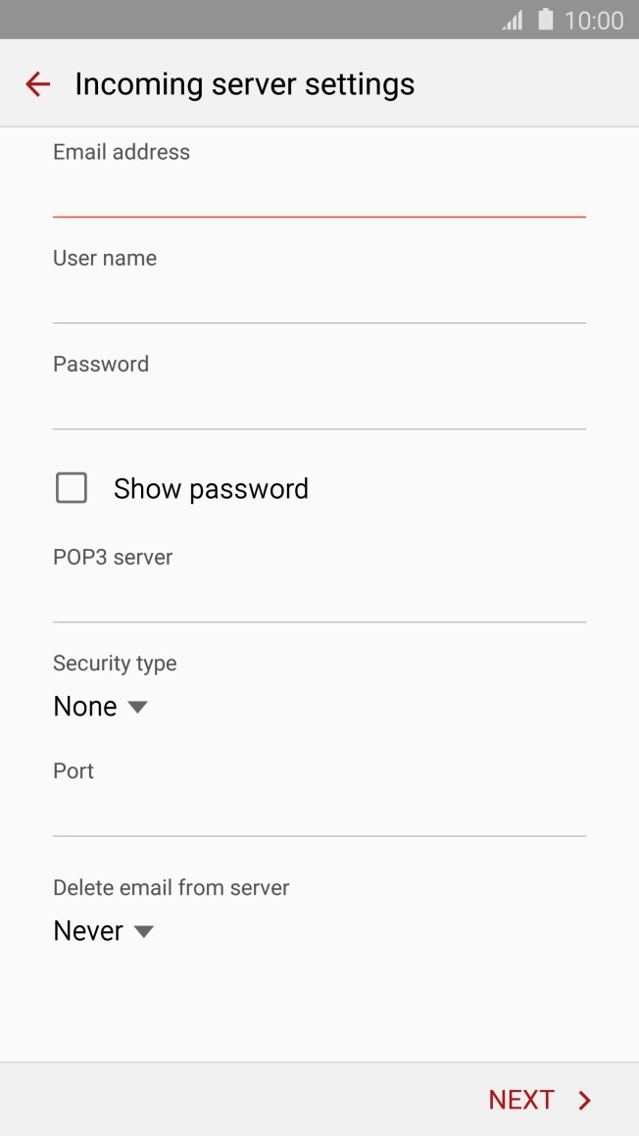
Task: Click into the POP3 server field
Action: (x=319, y=599)
